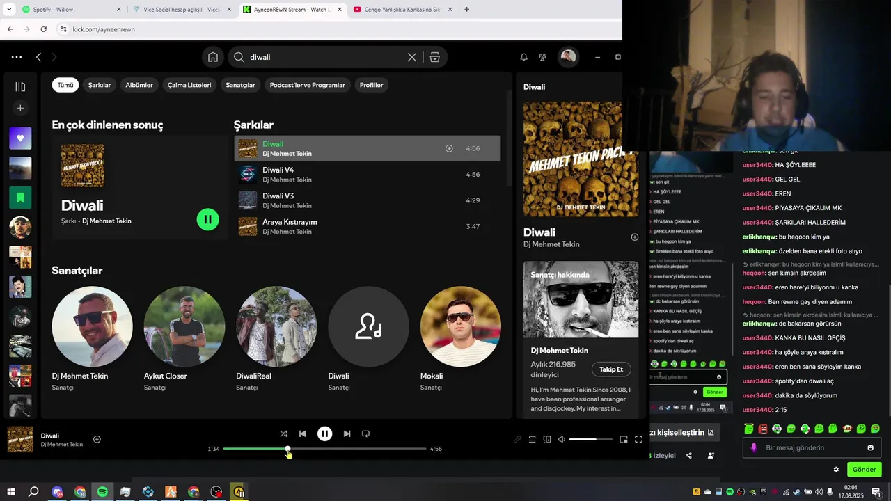The image size is (891, 501).
Task: Open the Browse icon beside the search bar
Action: [435, 57]
